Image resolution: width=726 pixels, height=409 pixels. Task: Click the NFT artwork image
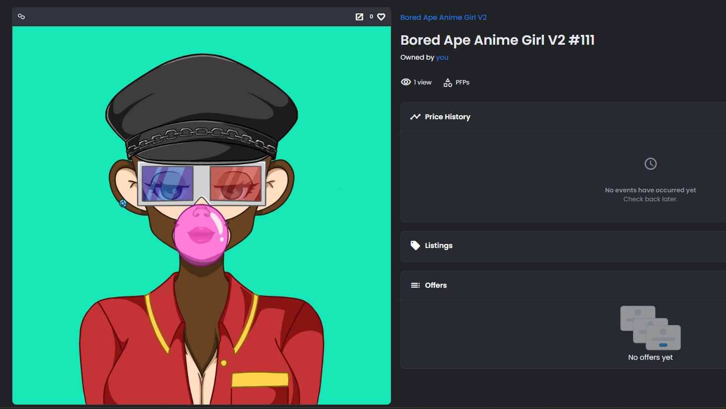[201, 215]
